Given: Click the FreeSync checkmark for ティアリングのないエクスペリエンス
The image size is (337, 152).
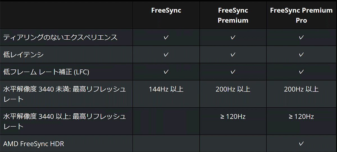Looking at the screenshot, I should [166, 37].
